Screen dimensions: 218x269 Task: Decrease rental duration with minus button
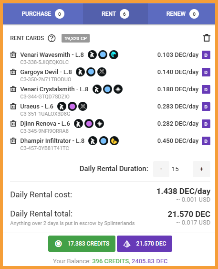pos(161,169)
